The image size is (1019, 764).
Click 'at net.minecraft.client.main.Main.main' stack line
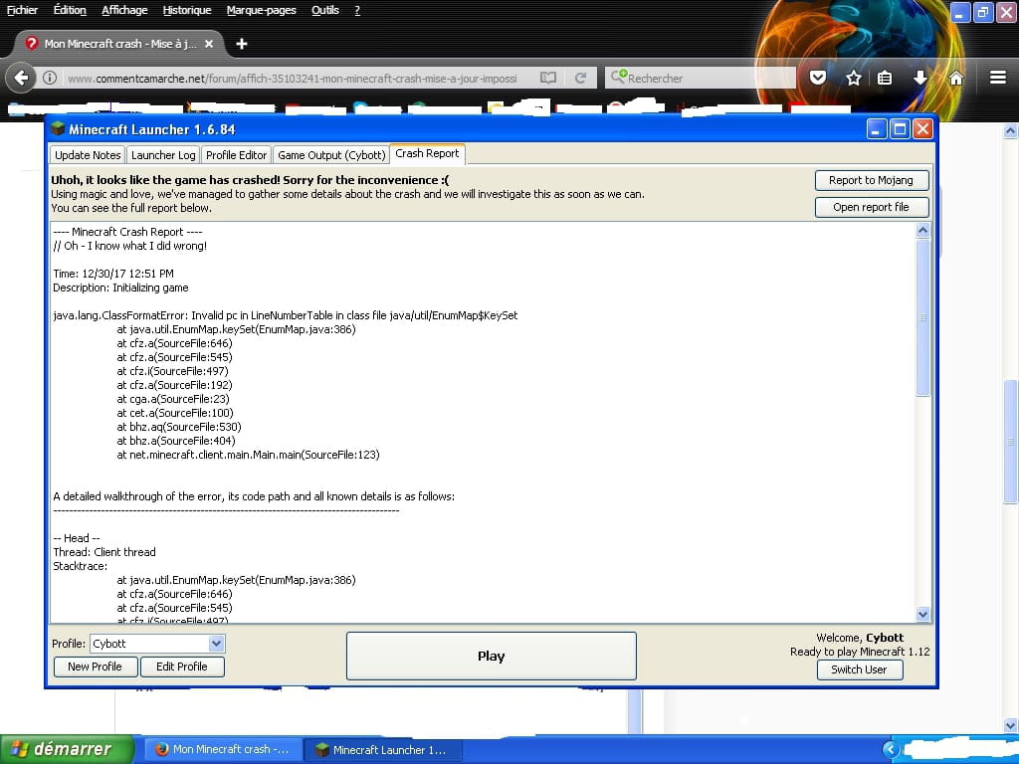tap(248, 455)
